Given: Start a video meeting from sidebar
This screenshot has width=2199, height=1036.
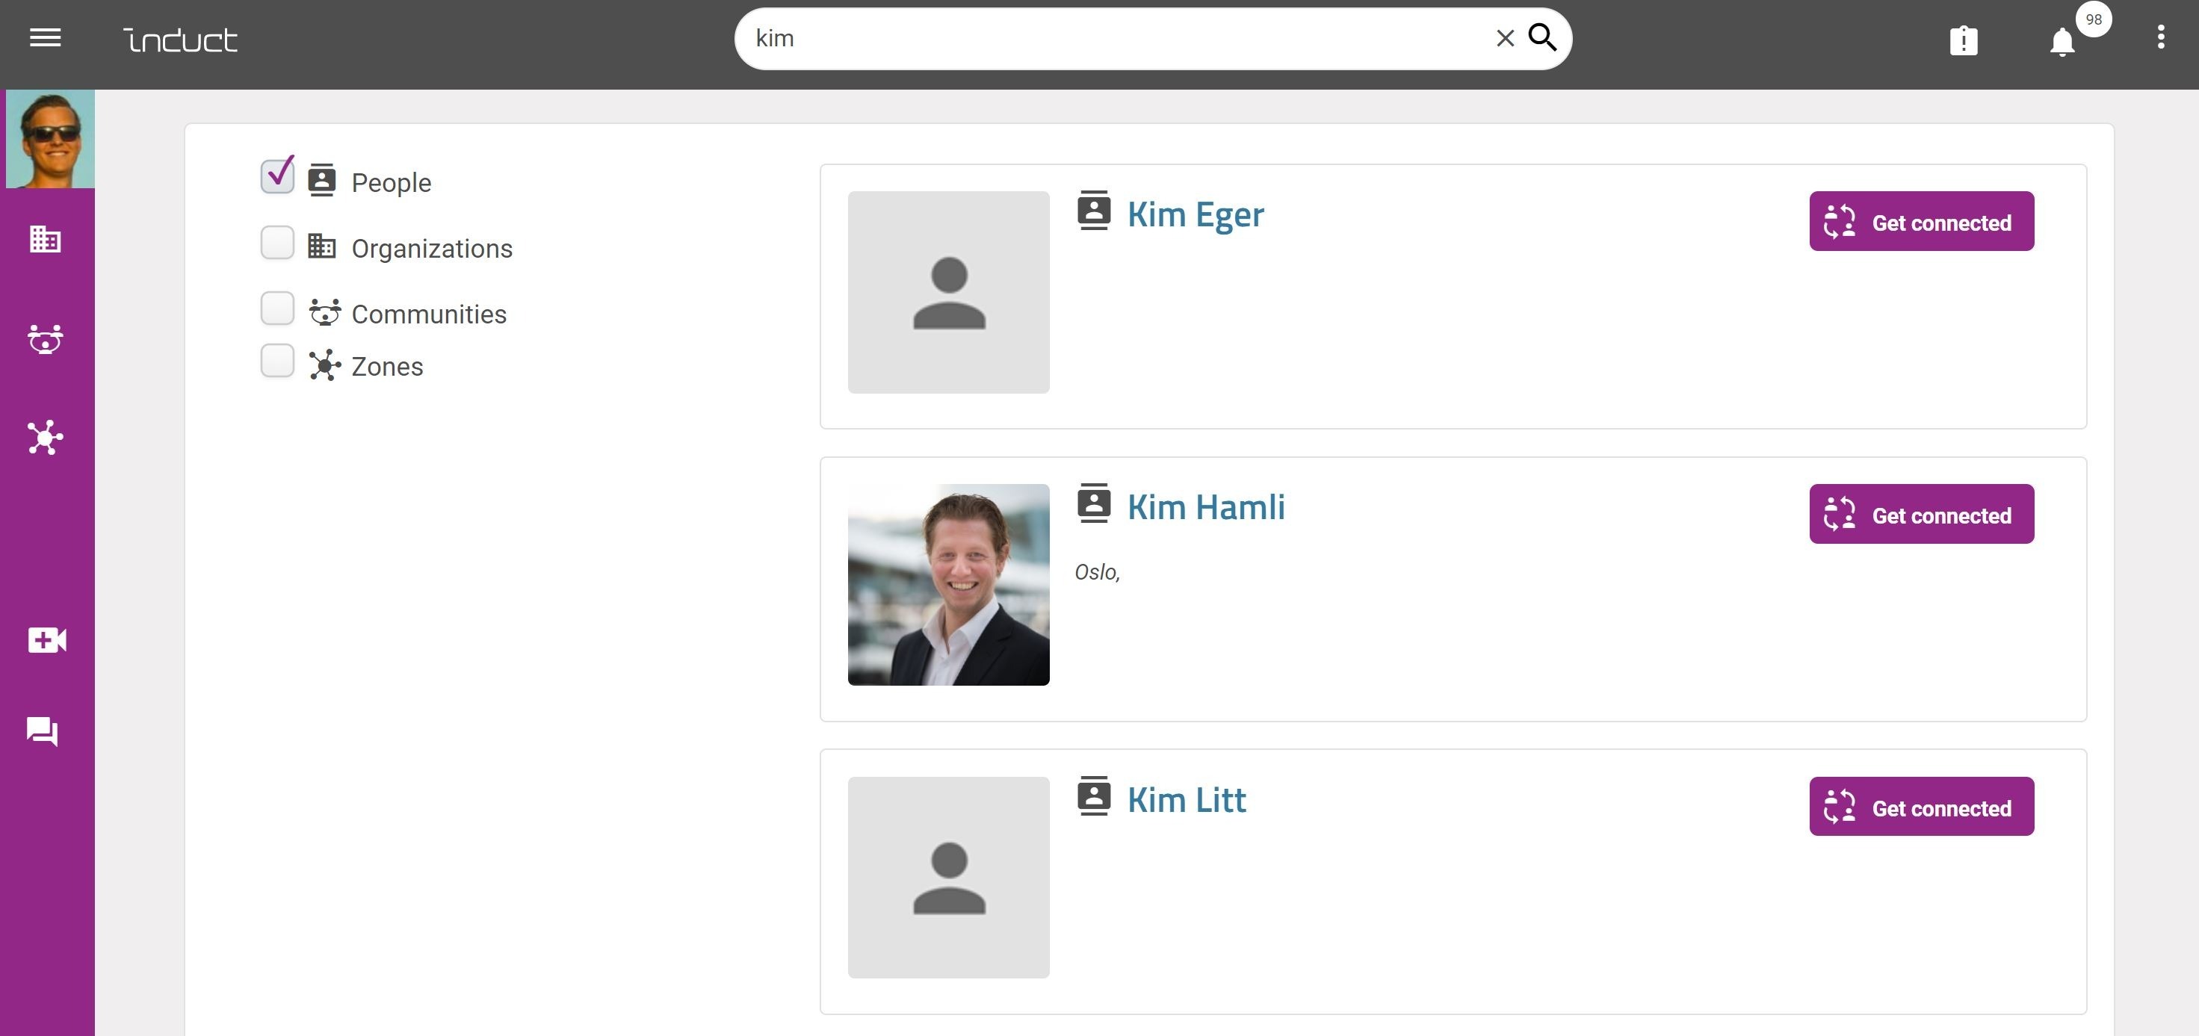Looking at the screenshot, I should click(x=47, y=640).
